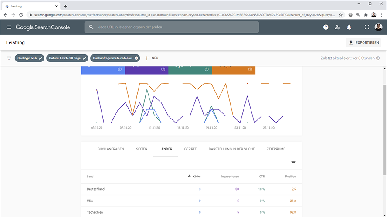This screenshot has height=218, width=387.
Task: Click help icon beside Zuletzt aktualisiert
Action: tap(378, 58)
